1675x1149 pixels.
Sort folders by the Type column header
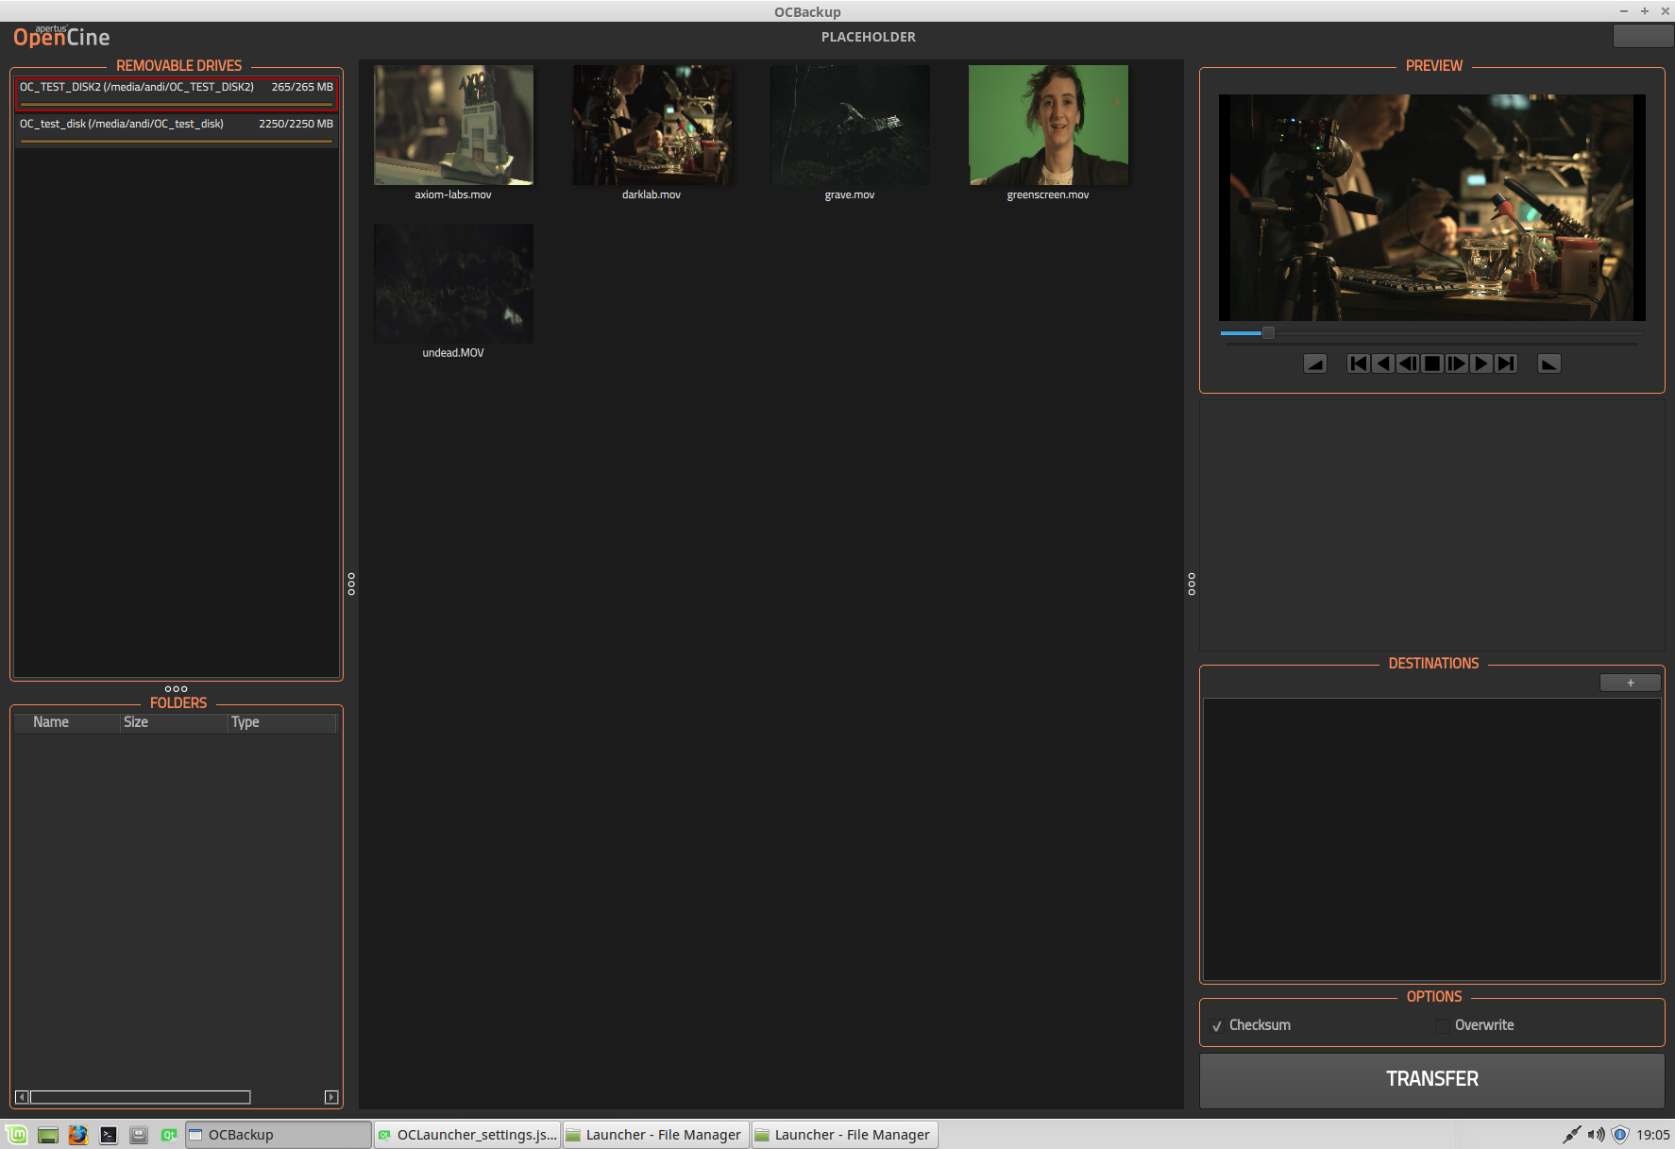tap(245, 722)
